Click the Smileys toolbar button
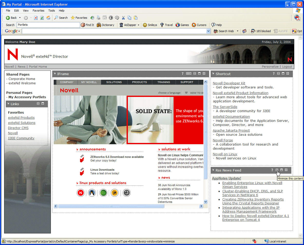Screen dimensions: 304x245 click(x=150, y=25)
